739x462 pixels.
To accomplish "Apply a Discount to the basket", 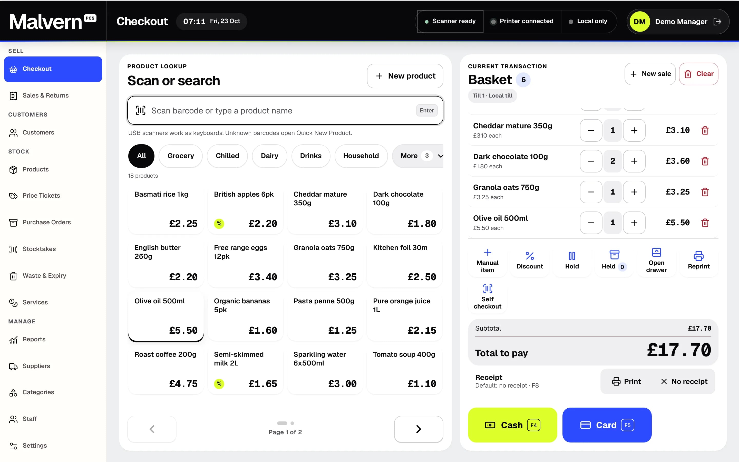I will click(530, 261).
